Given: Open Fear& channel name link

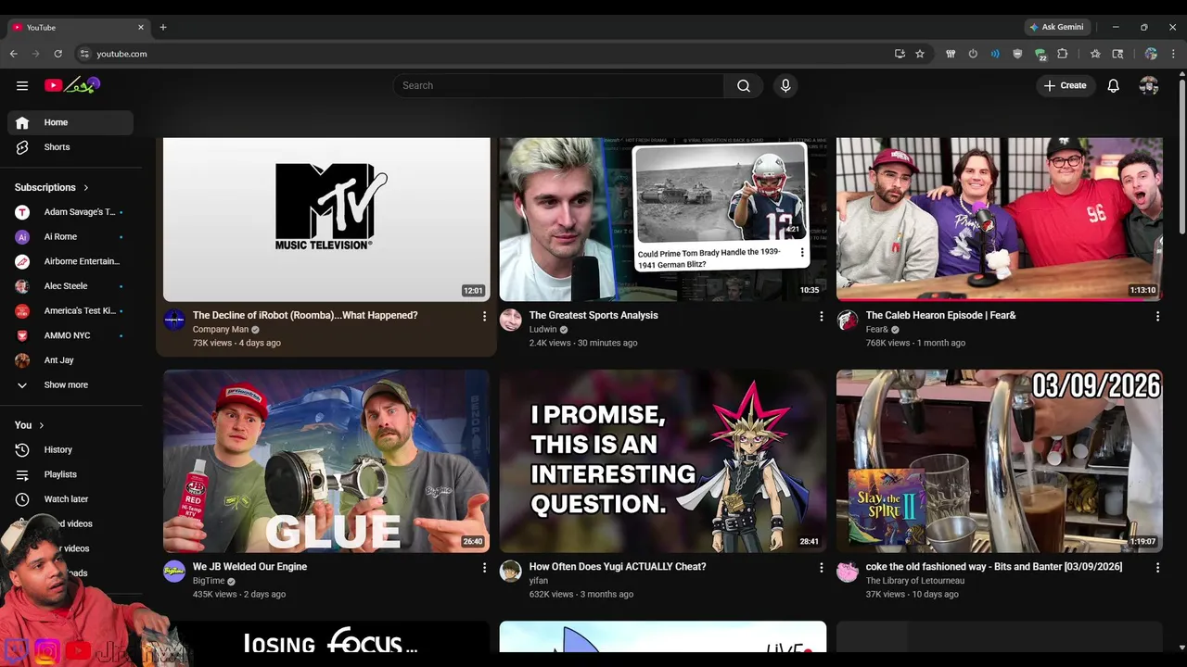Looking at the screenshot, I should pos(877,329).
